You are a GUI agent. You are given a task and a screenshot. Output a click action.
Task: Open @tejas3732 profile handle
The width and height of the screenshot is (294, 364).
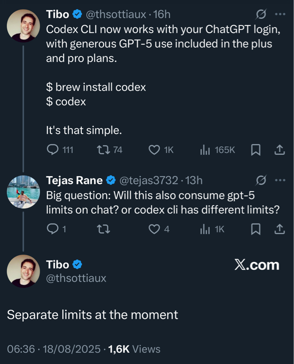(x=148, y=181)
